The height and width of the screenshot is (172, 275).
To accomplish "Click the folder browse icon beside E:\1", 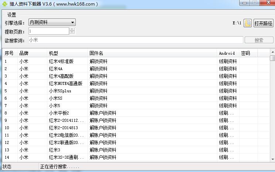I will click(x=248, y=23).
